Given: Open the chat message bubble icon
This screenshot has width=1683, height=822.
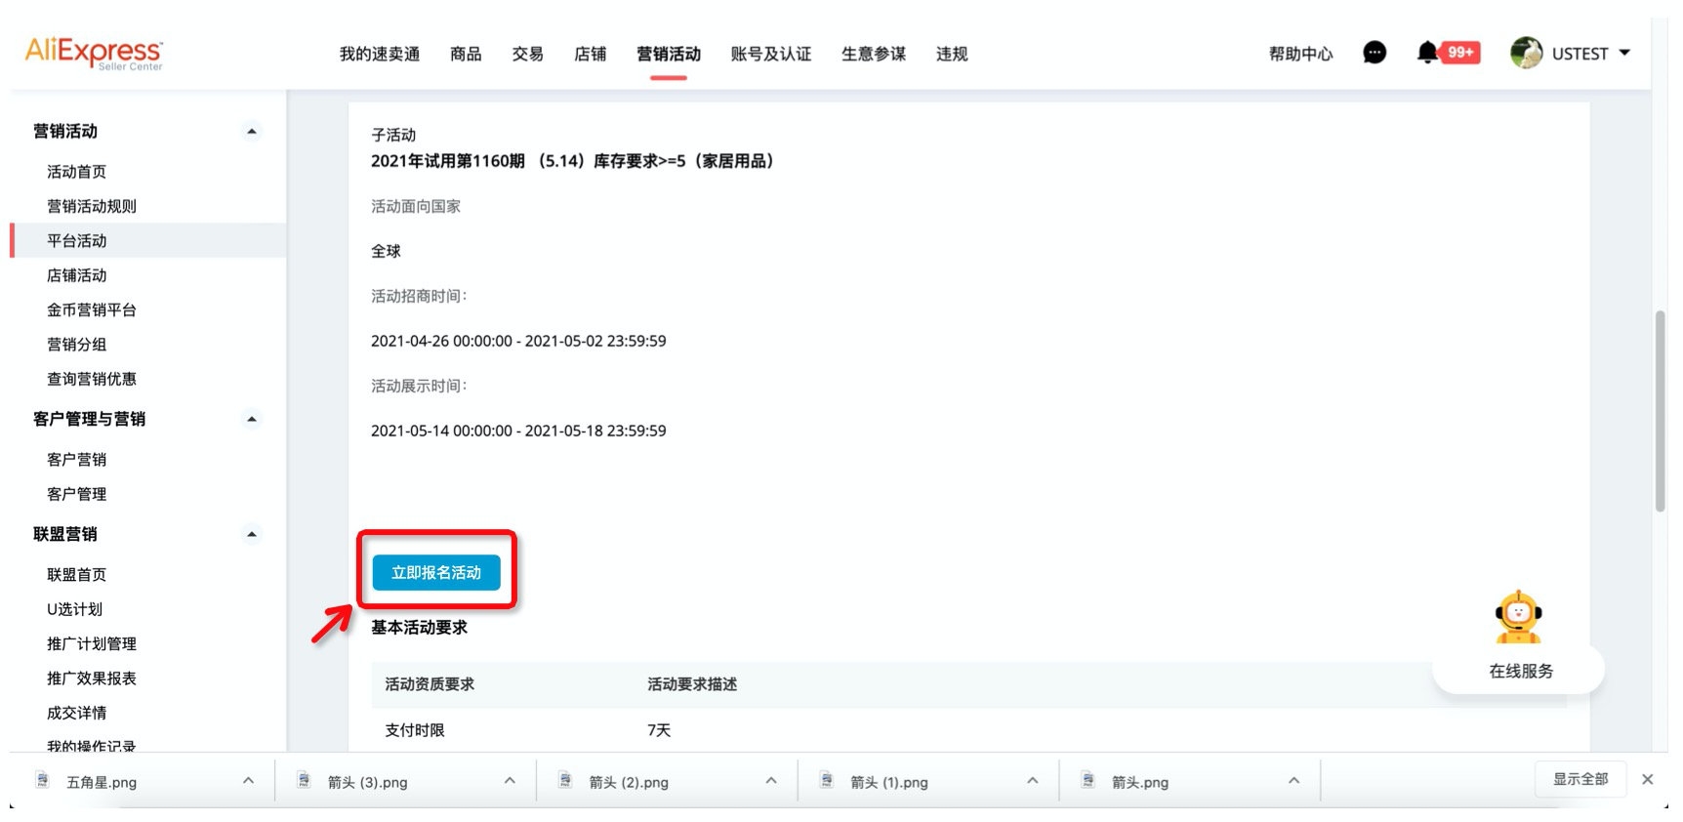Looking at the screenshot, I should pos(1375,53).
